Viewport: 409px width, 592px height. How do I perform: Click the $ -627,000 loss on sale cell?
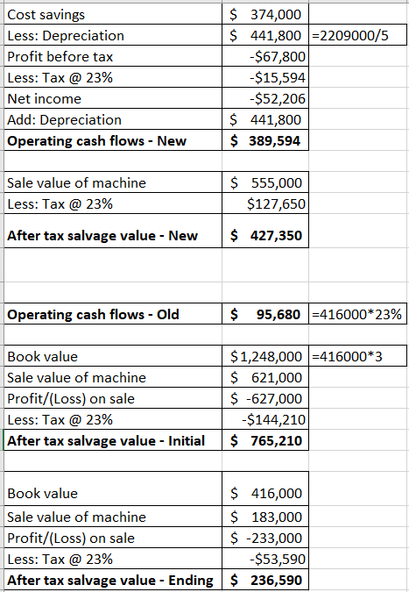pos(265,398)
